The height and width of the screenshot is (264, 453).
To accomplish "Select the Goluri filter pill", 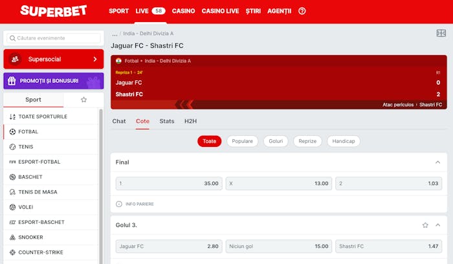I will (x=276, y=141).
